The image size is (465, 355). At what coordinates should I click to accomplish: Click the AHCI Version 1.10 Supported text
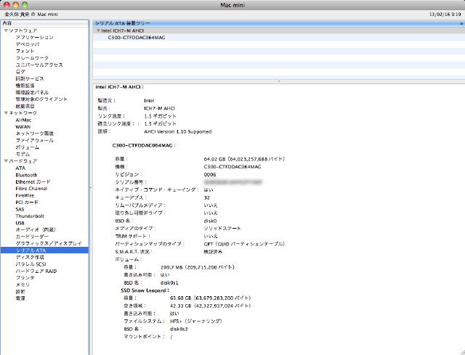[177, 131]
